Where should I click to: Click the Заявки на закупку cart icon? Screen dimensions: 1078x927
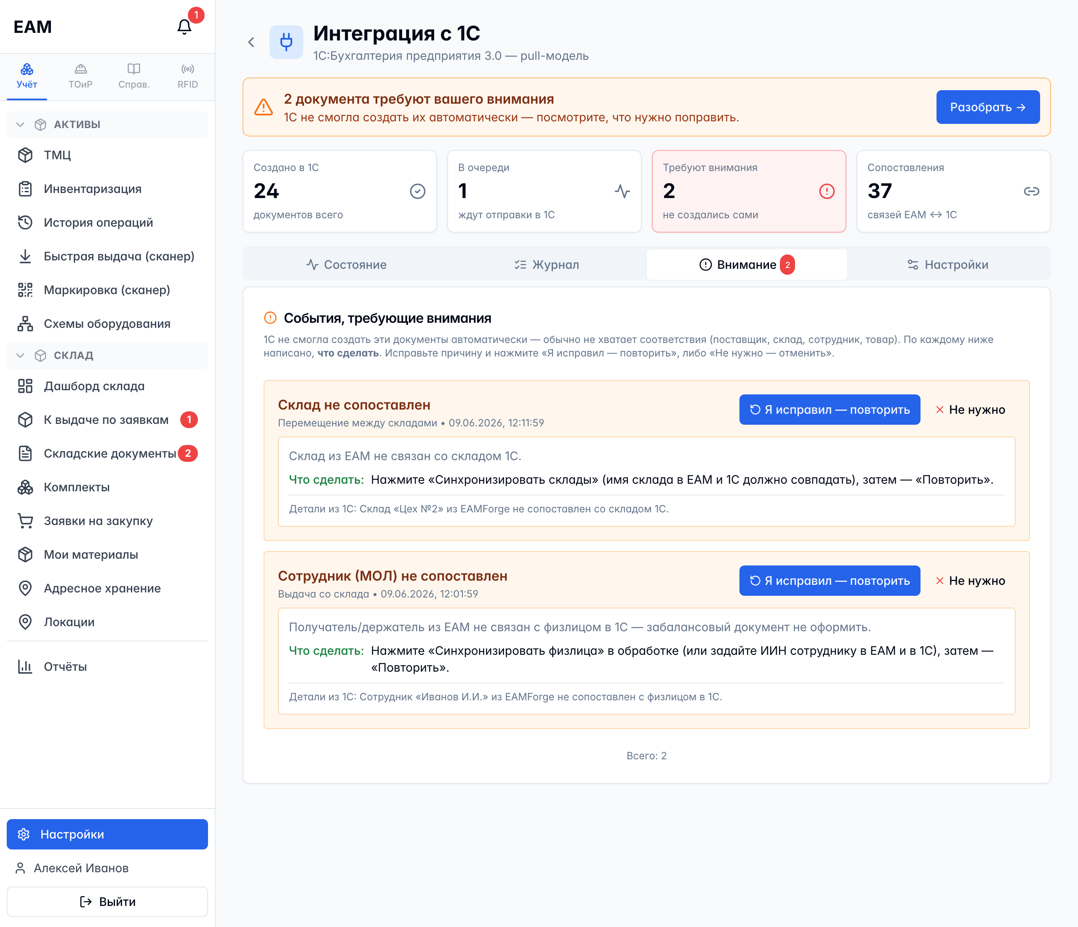pos(25,521)
